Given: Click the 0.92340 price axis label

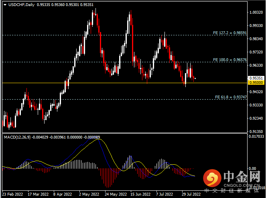Looking at the screenshot, I should click(256, 118).
